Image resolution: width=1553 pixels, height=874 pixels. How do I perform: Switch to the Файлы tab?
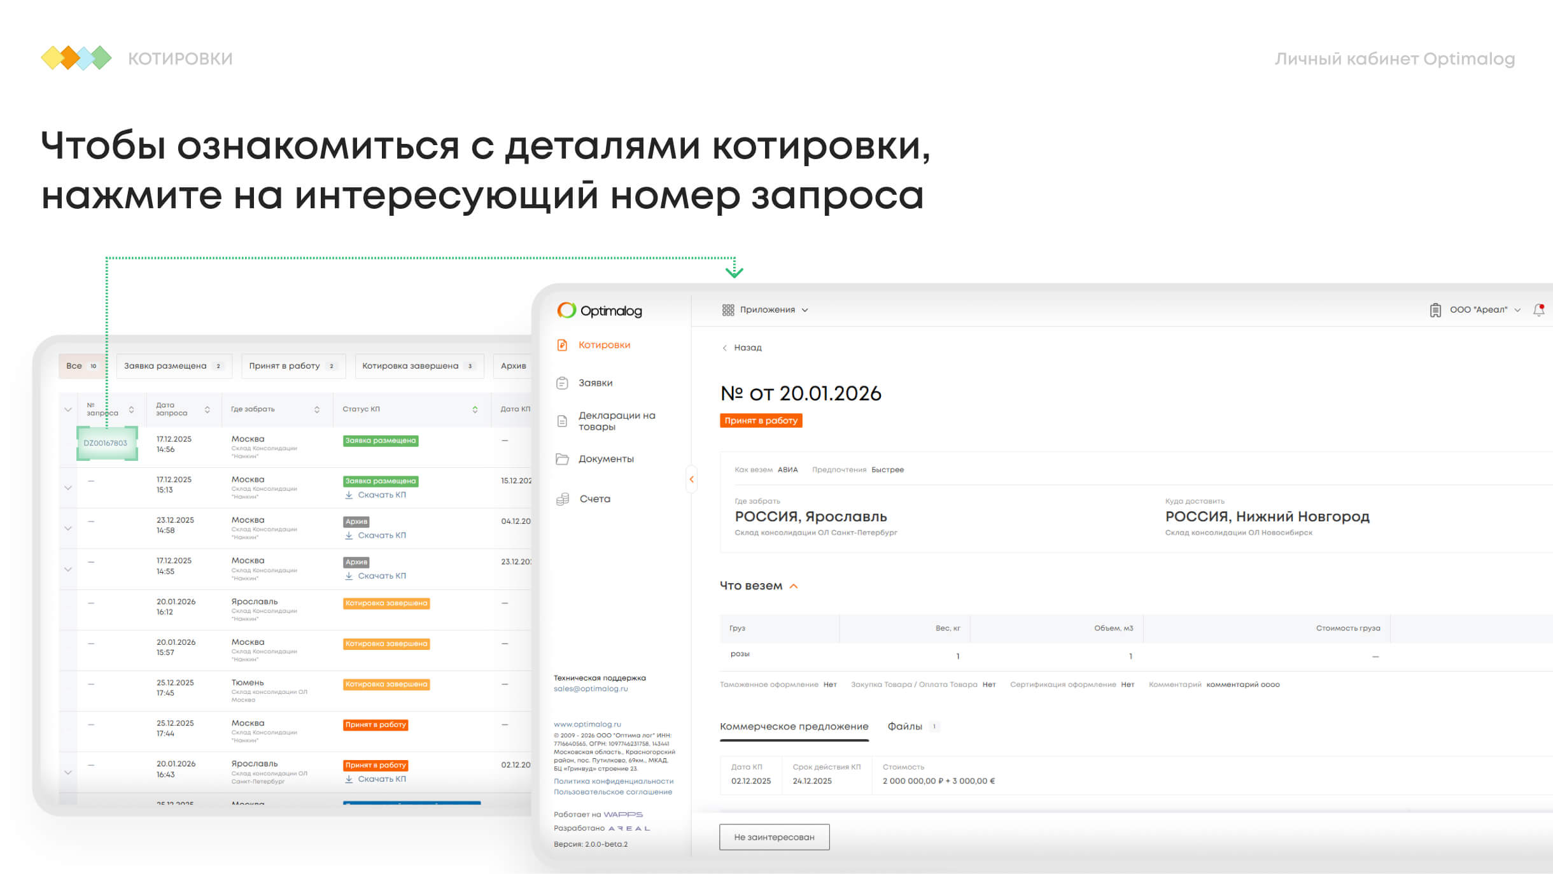[904, 726]
